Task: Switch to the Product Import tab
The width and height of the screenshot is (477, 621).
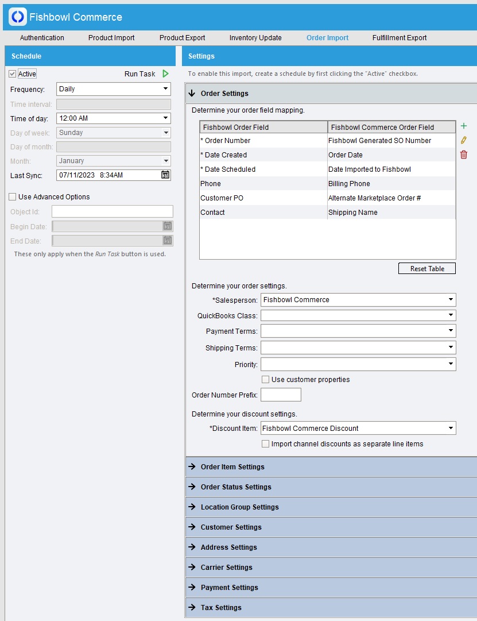Action: click(x=111, y=38)
